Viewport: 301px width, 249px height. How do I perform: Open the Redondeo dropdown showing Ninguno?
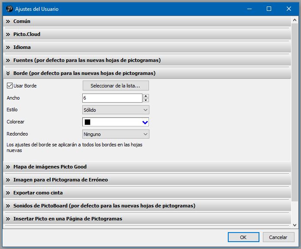(116, 134)
